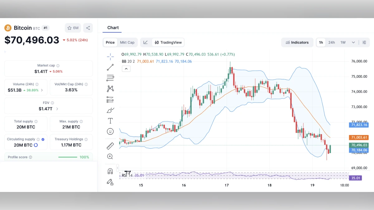Switch the chart to Mkt Cap view
Screen dimensions: 374x210
pos(127,42)
